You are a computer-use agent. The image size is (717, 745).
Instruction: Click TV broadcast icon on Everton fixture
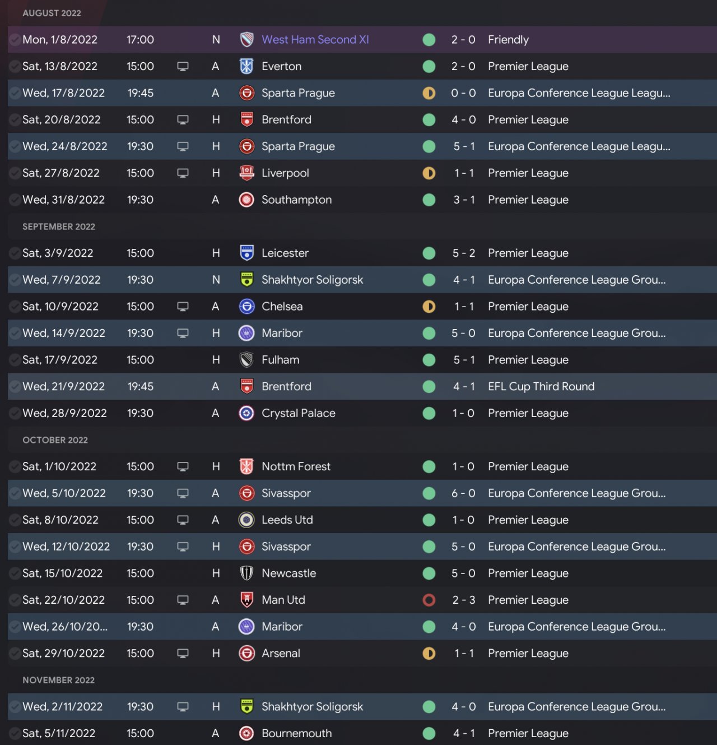click(183, 66)
